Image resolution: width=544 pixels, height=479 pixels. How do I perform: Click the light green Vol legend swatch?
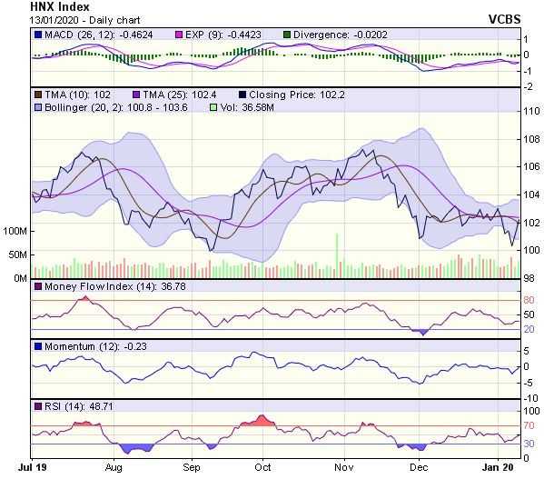213,107
